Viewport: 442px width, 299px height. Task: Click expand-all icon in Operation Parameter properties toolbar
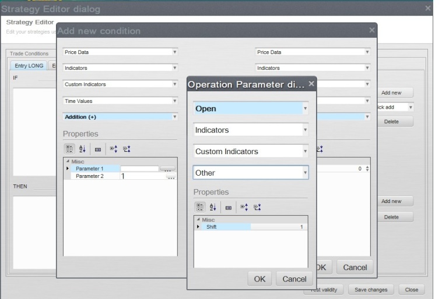[x=244, y=207]
